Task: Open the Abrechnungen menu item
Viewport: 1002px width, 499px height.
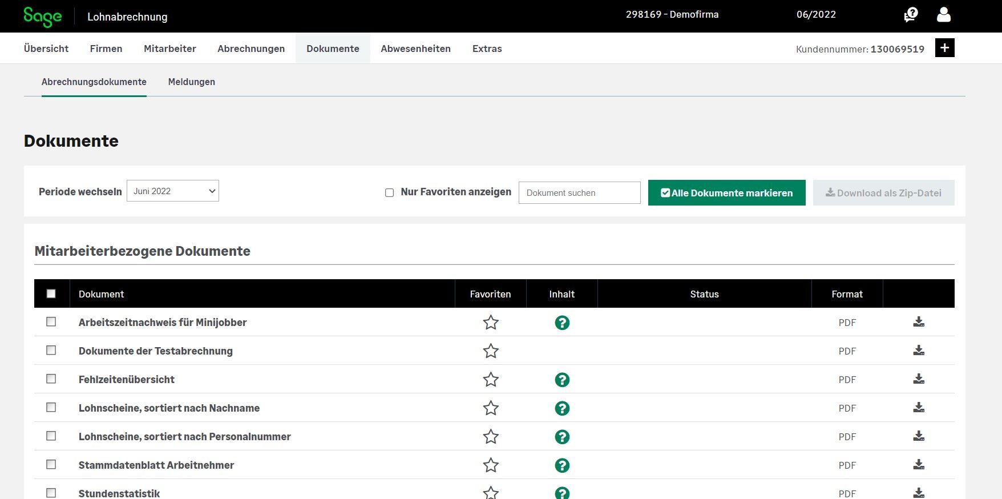Action: tap(251, 49)
